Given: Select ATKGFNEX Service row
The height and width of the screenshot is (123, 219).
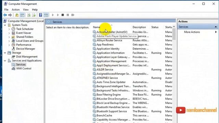Looking at the screenshot, I should tap(107, 78).
